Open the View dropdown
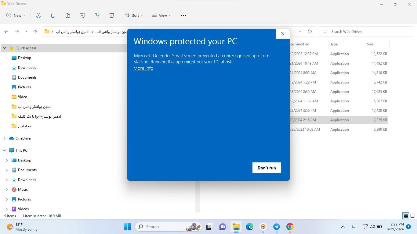This screenshot has height=234, width=417. point(161,15)
